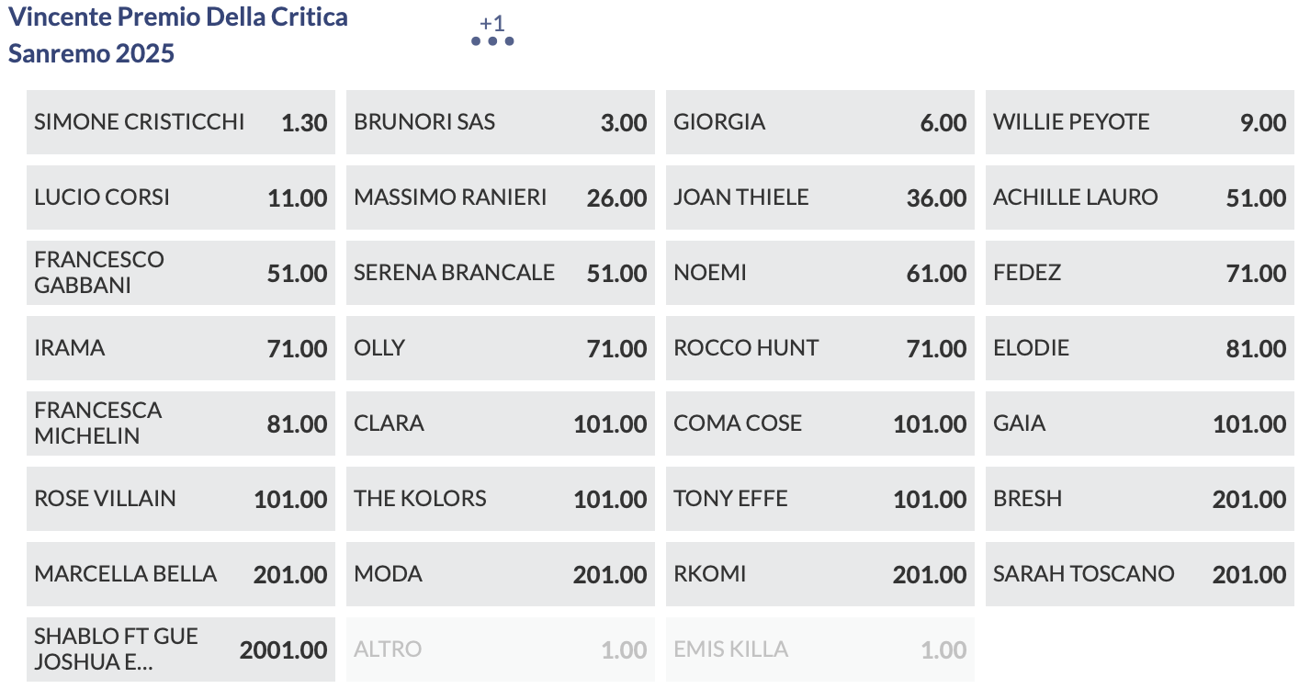Select Lucio Corsi at 11.00
This screenshot has height=700, width=1299.
tap(181, 198)
